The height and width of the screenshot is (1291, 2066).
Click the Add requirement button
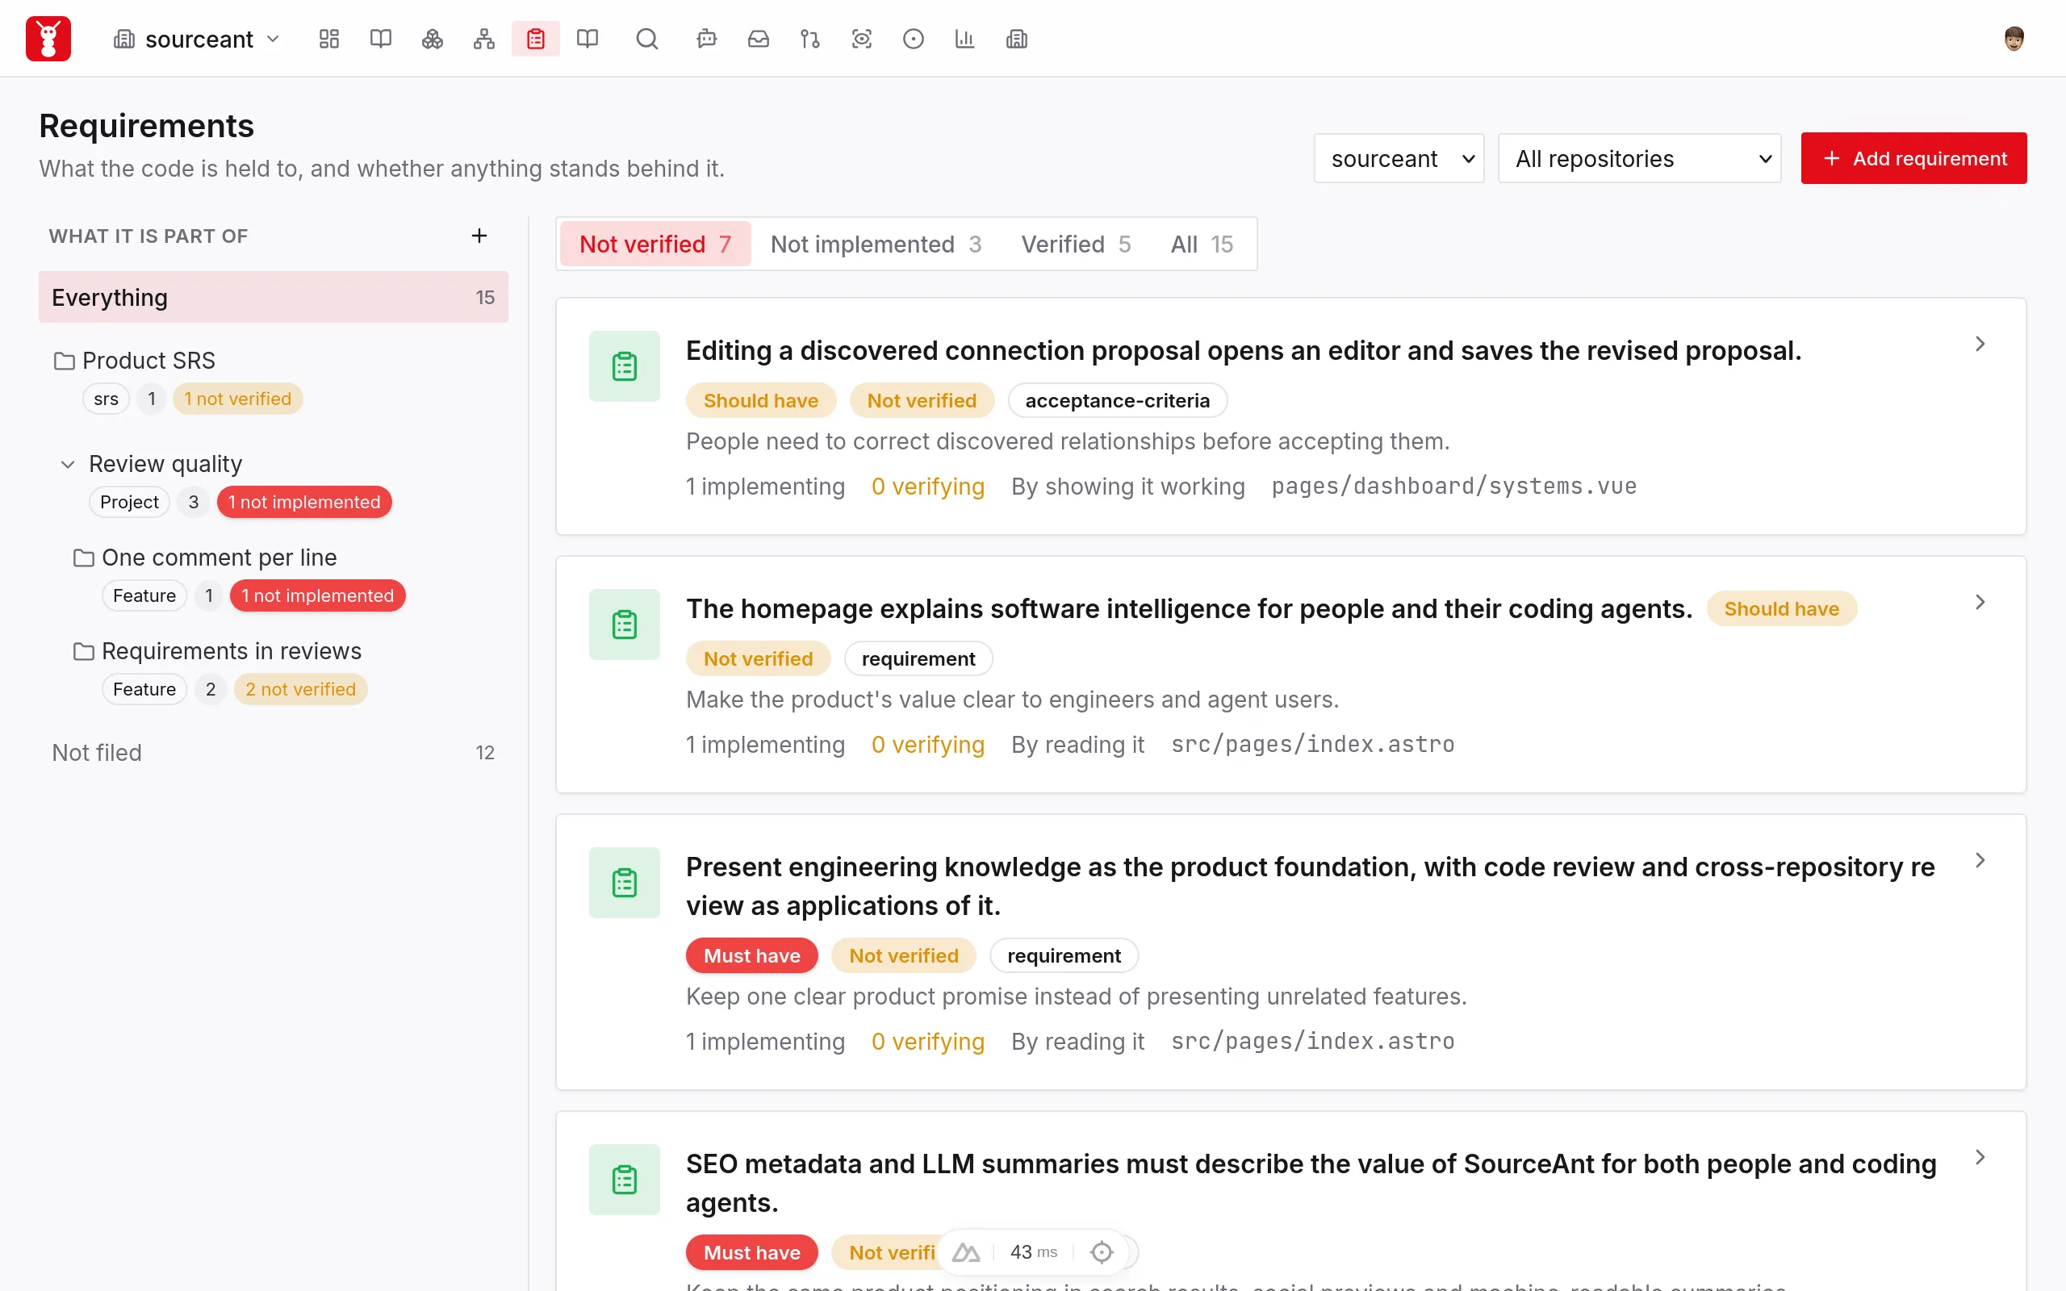coord(1913,158)
